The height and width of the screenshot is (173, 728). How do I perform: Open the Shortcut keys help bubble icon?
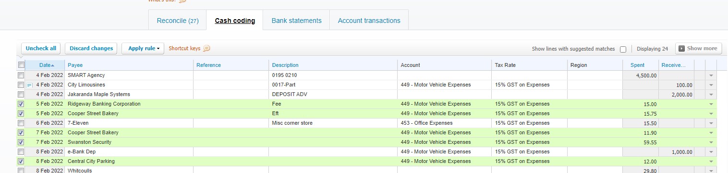pos(207,48)
